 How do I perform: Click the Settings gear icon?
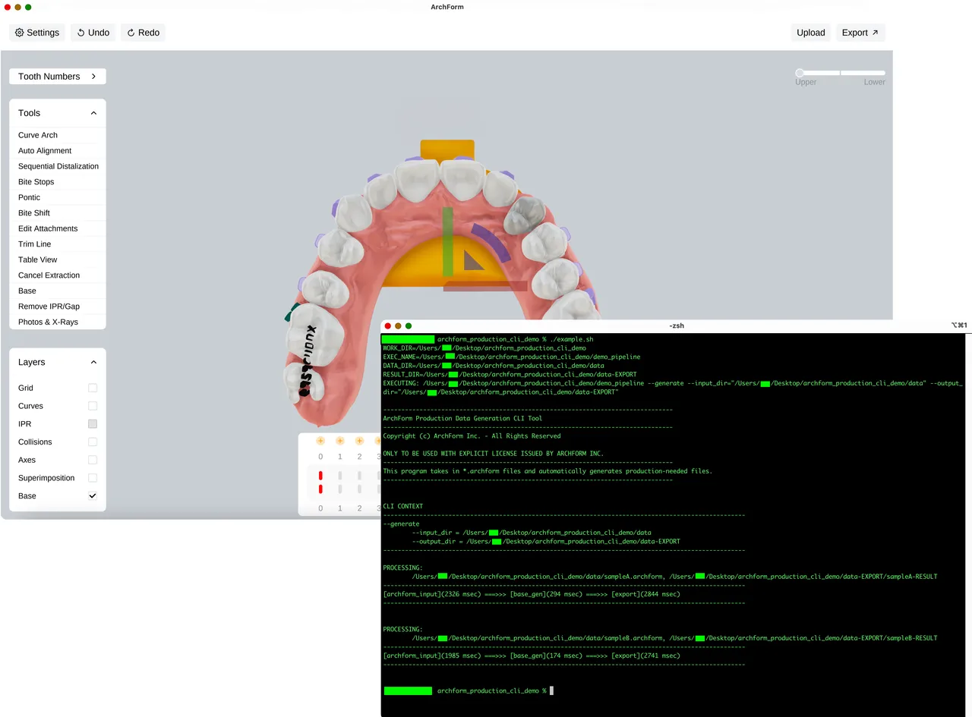[20, 33]
